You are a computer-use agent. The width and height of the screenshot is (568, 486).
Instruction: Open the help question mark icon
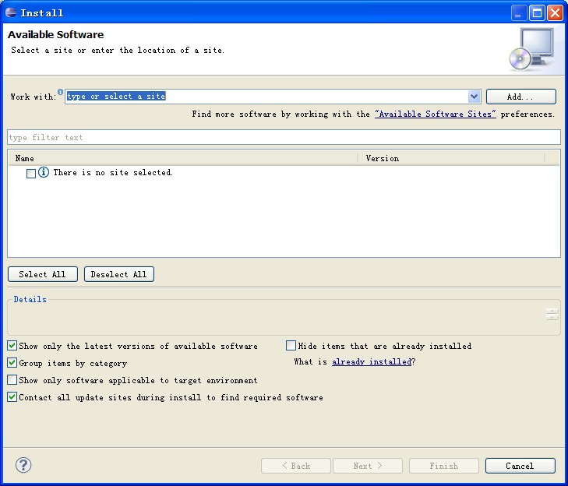(23, 465)
